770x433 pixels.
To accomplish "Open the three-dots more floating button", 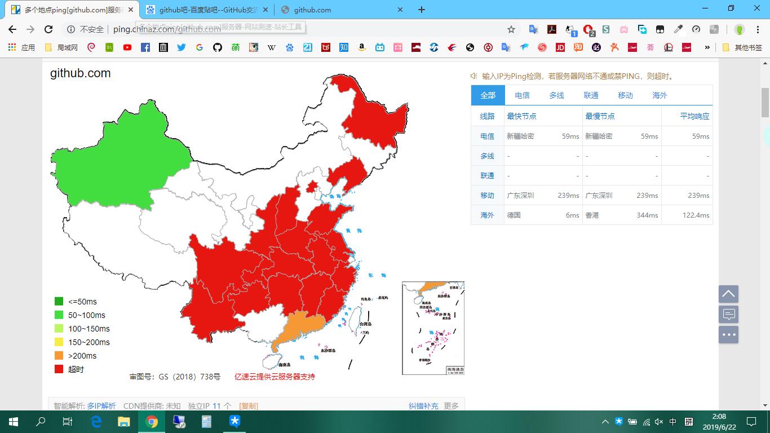I will click(728, 334).
